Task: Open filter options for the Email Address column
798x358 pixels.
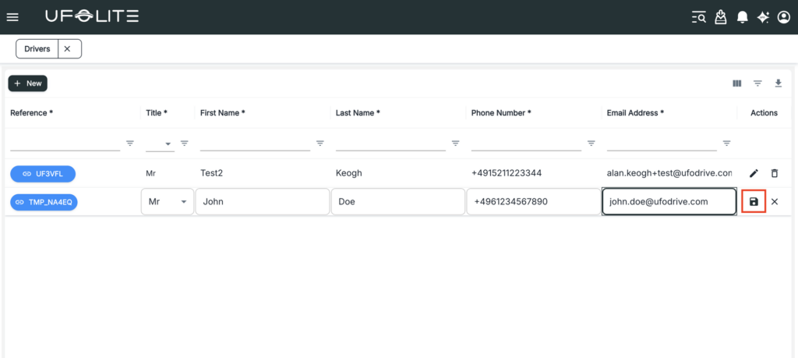Action: 726,144
